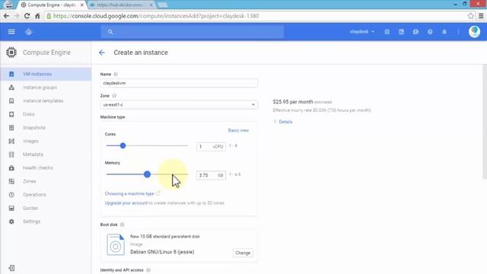Select VM instances in sidebar

click(x=46, y=74)
